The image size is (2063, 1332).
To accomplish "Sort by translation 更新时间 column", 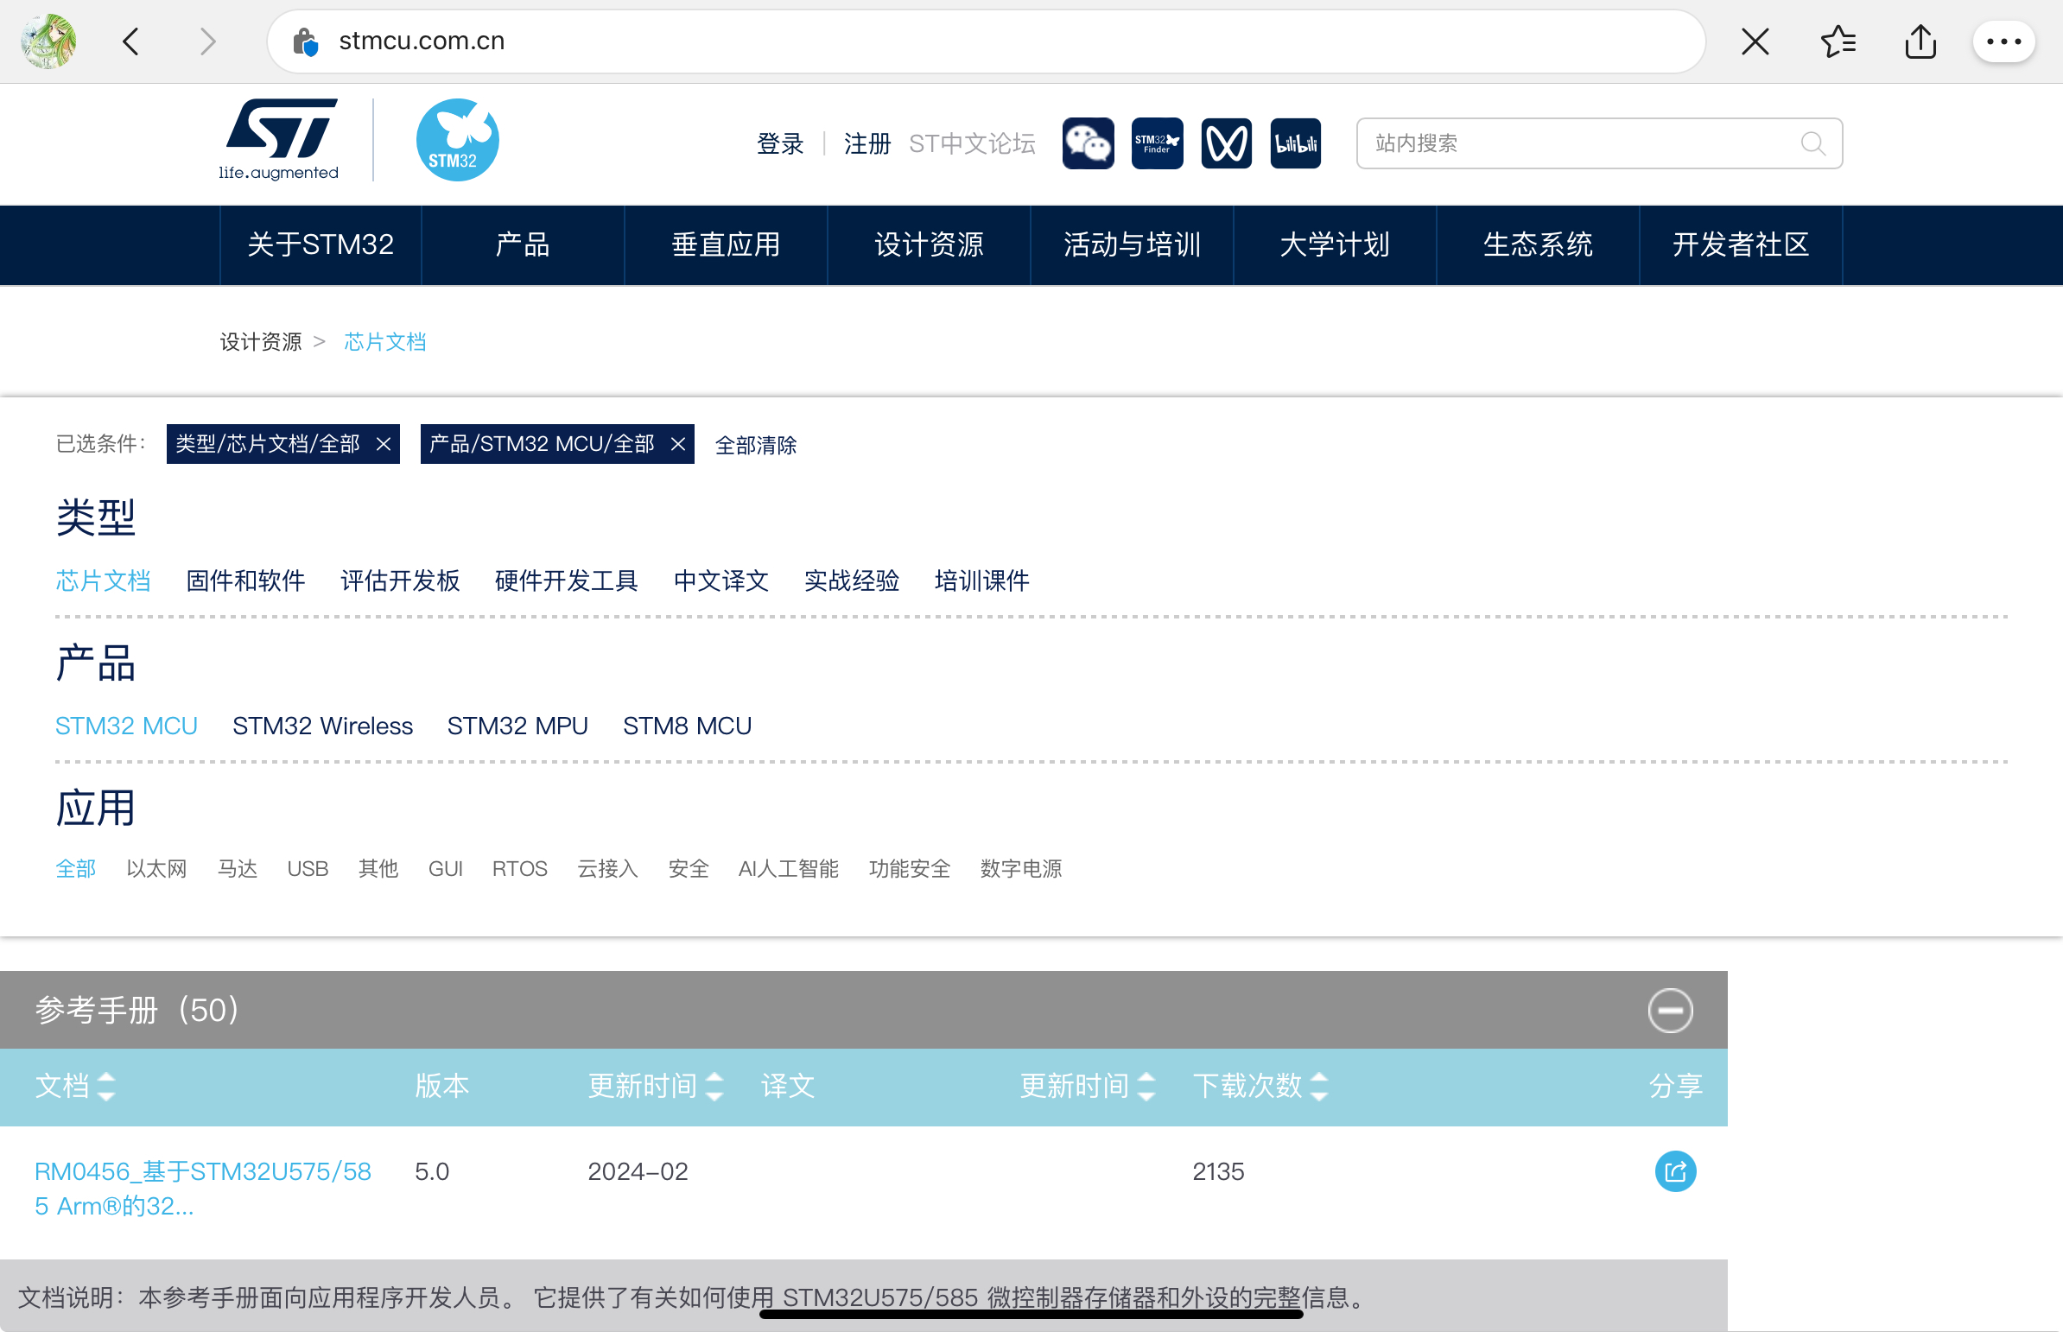I will 1146,1087.
